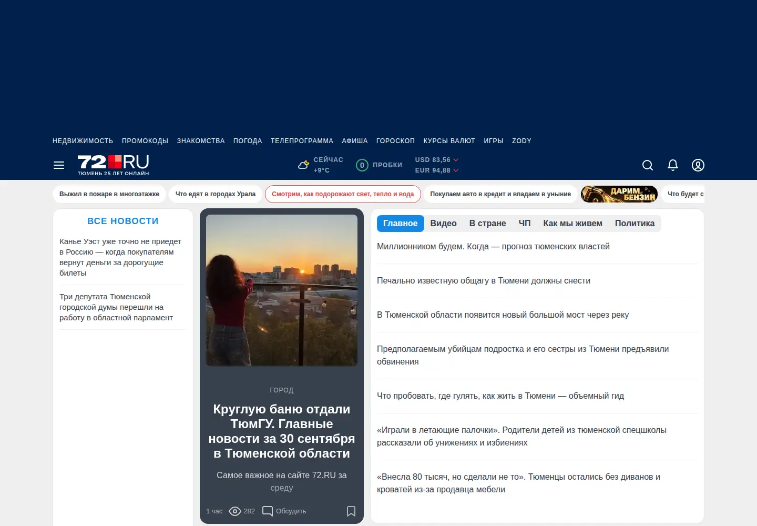
Task: Check the traffic score circle
Action: click(x=362, y=165)
